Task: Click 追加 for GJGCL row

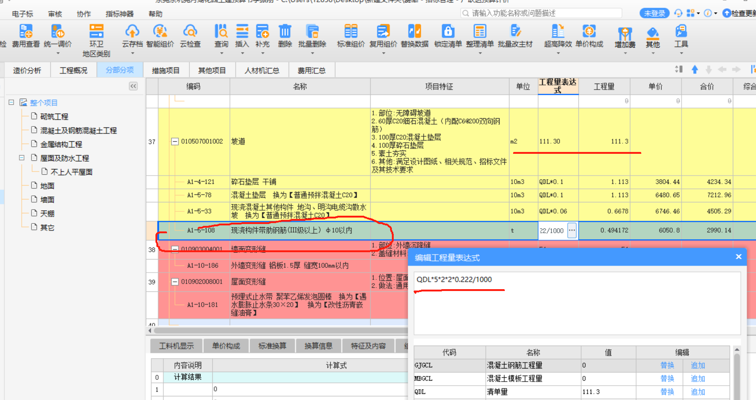Action: pos(698,365)
